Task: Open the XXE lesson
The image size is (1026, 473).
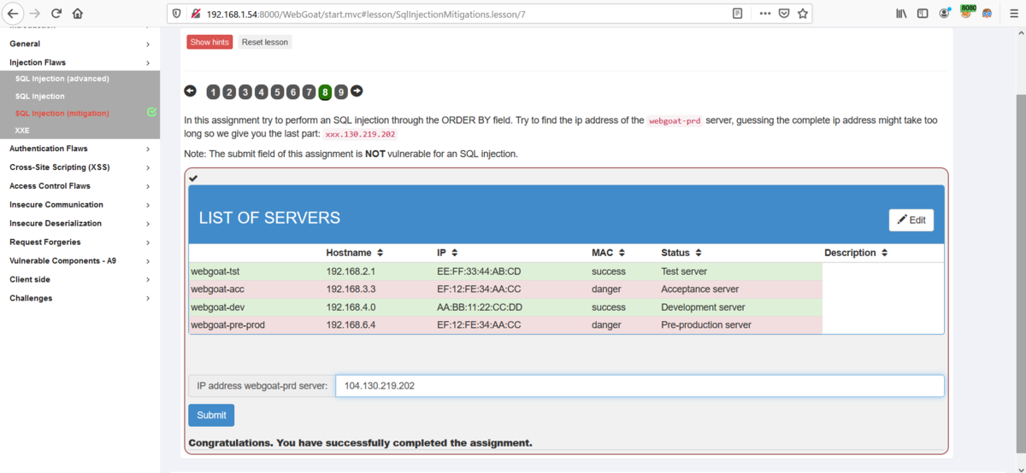Action: pos(22,131)
